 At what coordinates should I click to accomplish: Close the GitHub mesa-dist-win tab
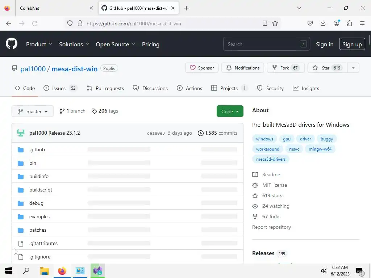click(x=173, y=8)
